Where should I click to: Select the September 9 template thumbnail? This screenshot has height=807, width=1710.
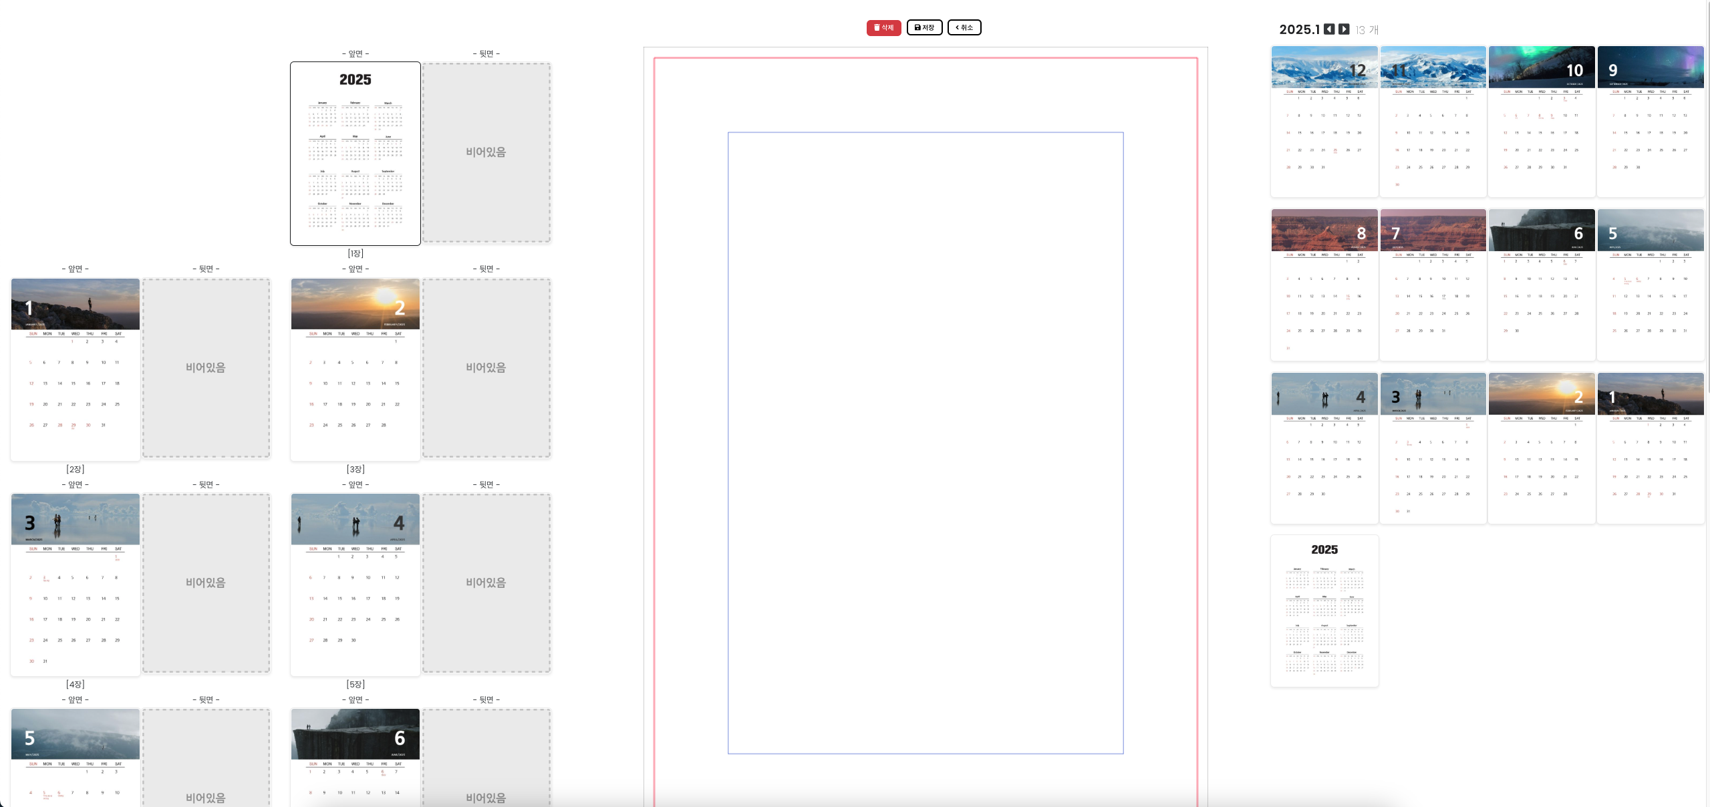[1650, 122]
